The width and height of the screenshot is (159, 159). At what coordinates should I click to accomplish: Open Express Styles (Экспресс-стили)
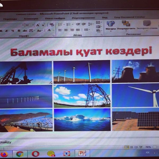146,25
